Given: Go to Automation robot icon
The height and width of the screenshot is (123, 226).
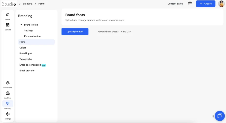Looking at the screenshot, I should [8, 83].
